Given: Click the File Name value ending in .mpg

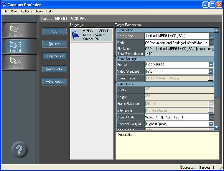Looking at the screenshot, I should coord(179,49).
